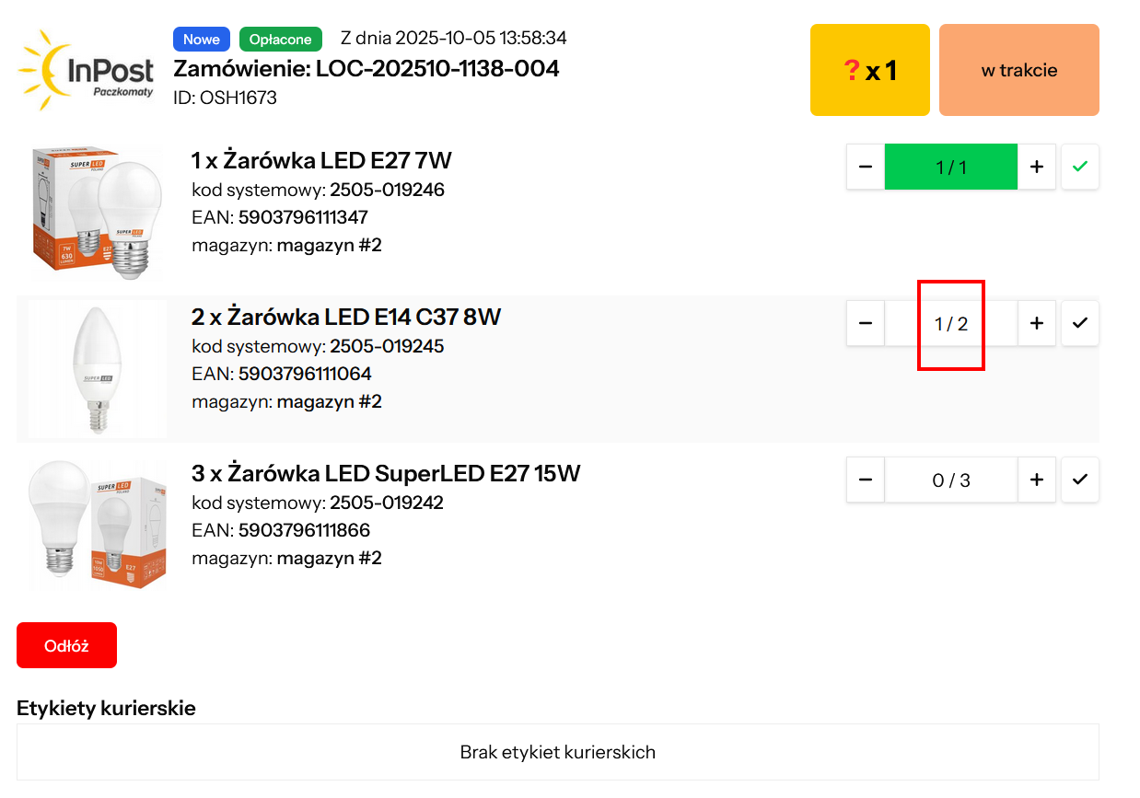Increase picked quantity for E27 7W bulb
The image size is (1140, 798).
click(x=1036, y=167)
